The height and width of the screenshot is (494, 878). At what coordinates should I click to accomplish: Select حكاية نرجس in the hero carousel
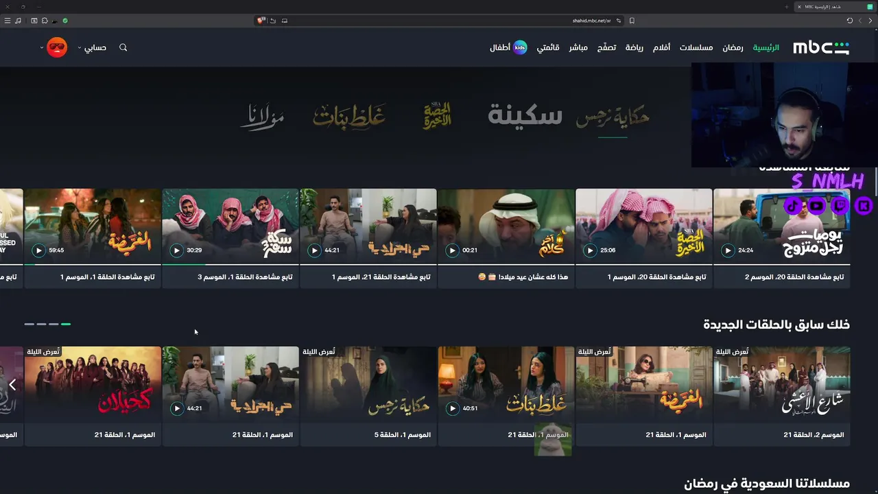point(613,117)
